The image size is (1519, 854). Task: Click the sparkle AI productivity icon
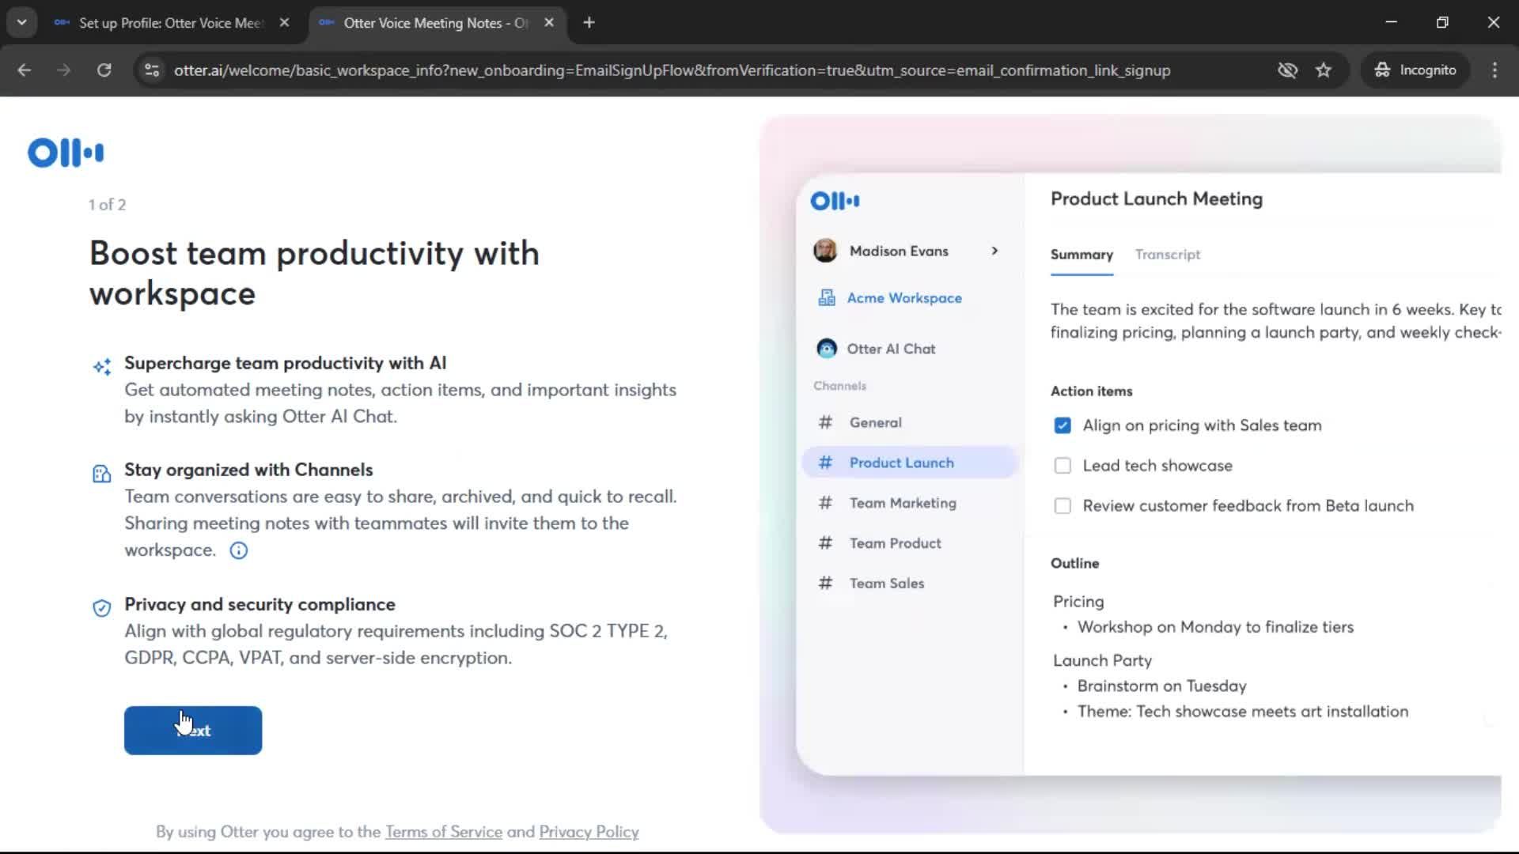(102, 366)
